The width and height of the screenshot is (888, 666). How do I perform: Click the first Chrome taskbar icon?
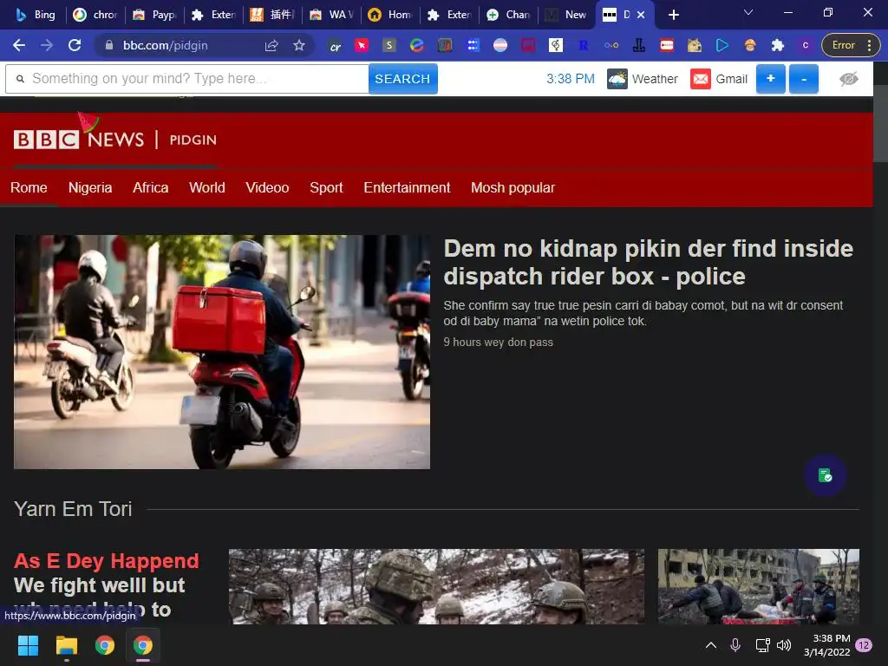coord(105,645)
